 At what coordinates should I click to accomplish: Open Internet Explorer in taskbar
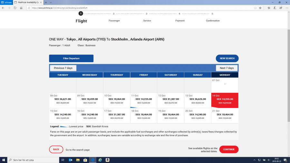[100, 160]
